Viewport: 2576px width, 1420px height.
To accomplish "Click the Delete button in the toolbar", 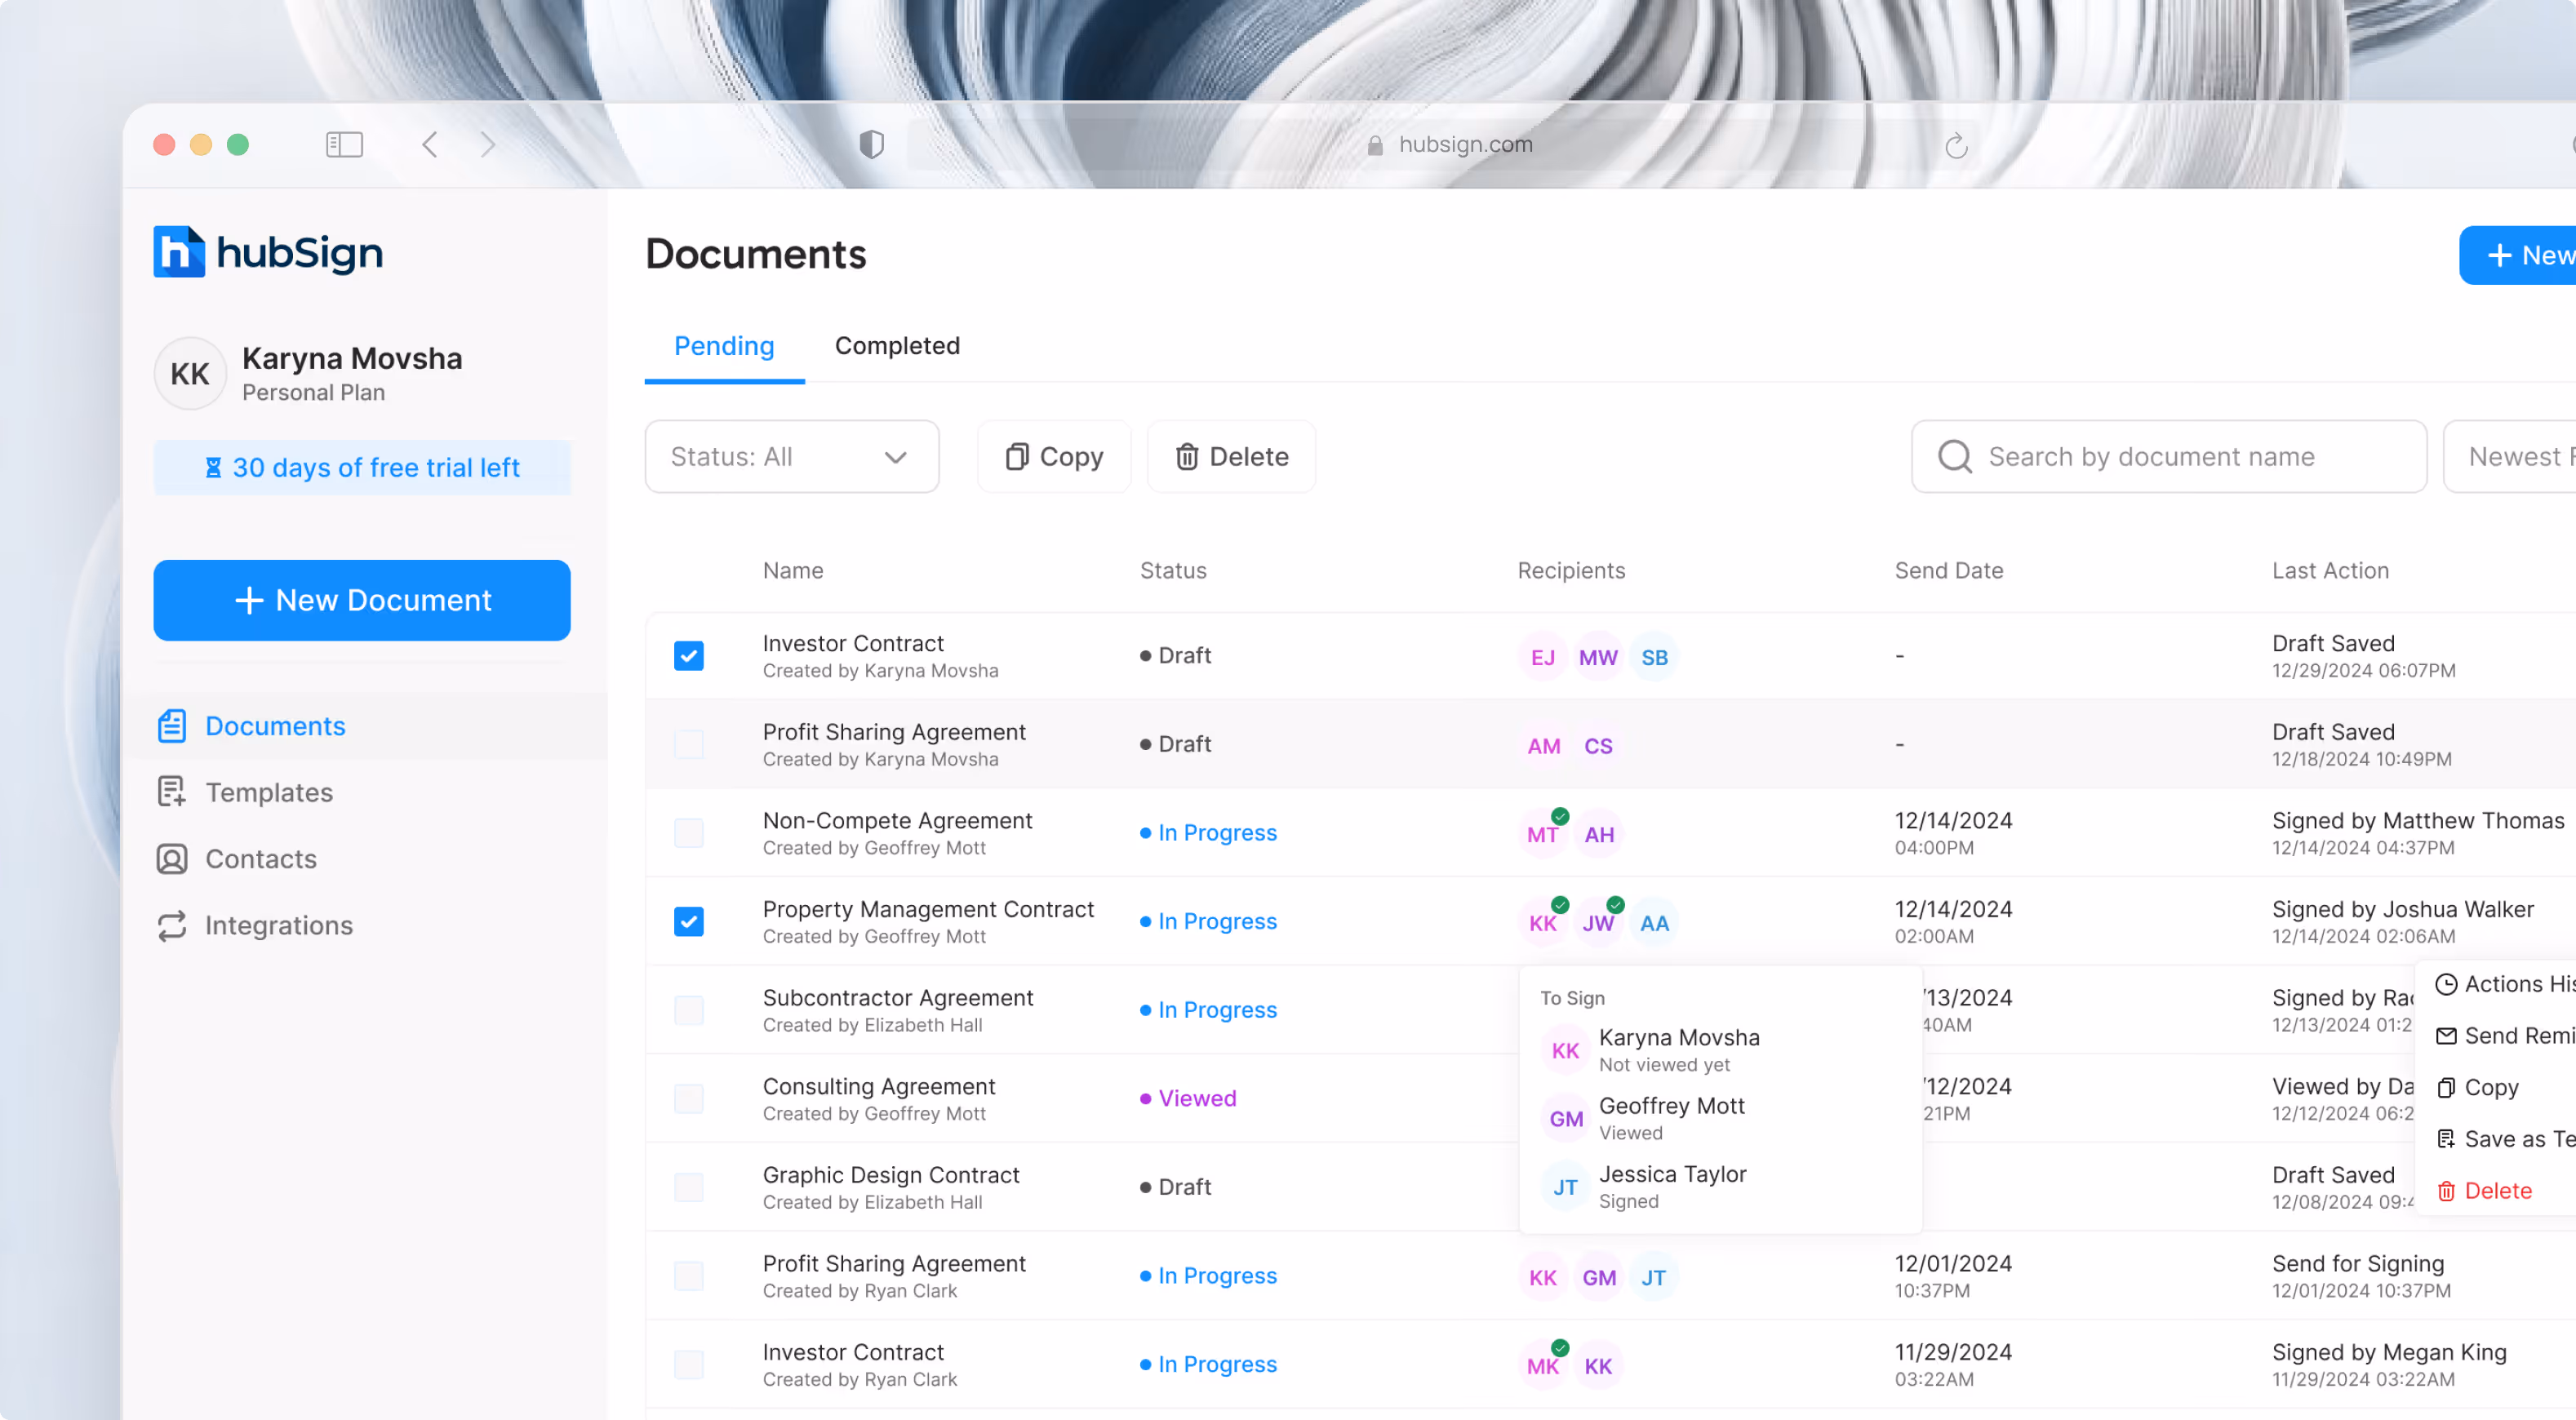I will coord(1231,457).
